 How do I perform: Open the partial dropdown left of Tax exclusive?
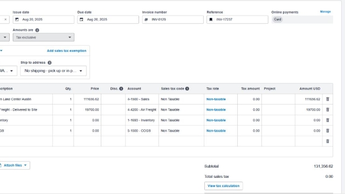point(5,37)
